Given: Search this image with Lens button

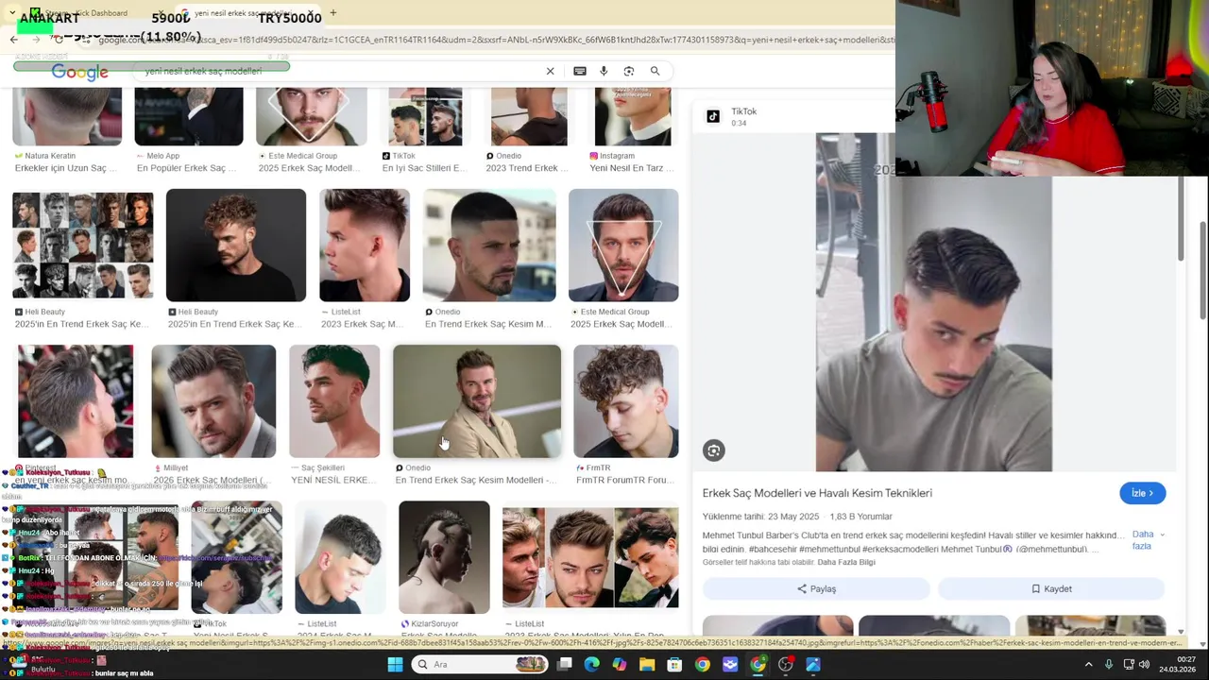Looking at the screenshot, I should point(713,450).
